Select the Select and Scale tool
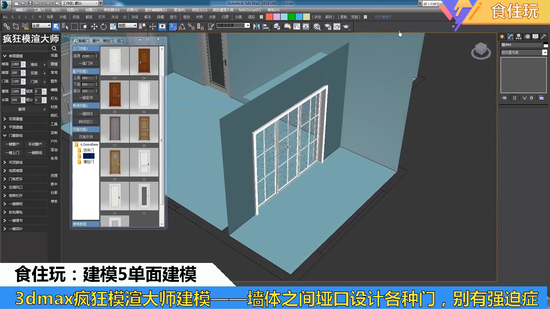Image resolution: width=550 pixels, height=309 pixels. pyautogui.click(x=113, y=27)
